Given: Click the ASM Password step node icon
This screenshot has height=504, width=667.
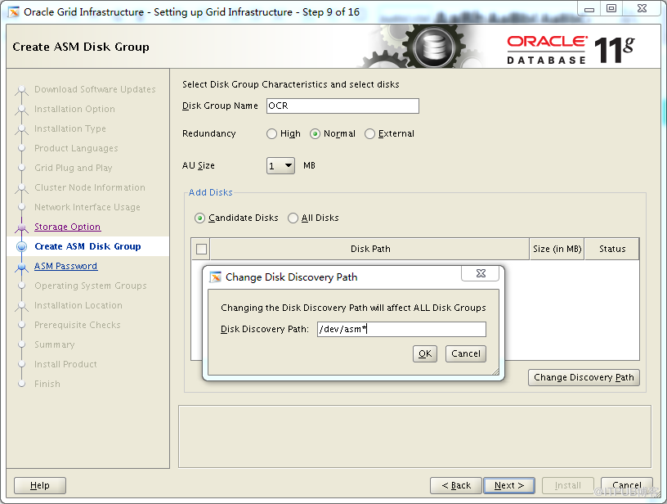Looking at the screenshot, I should (21, 267).
